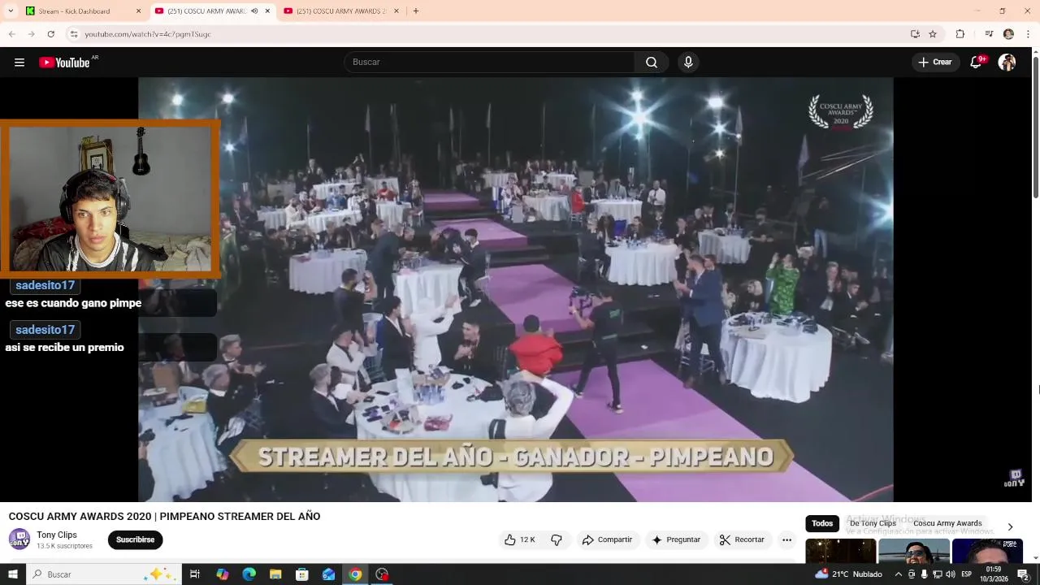
Task: Open the three-dot more actions menu
Action: (x=786, y=539)
